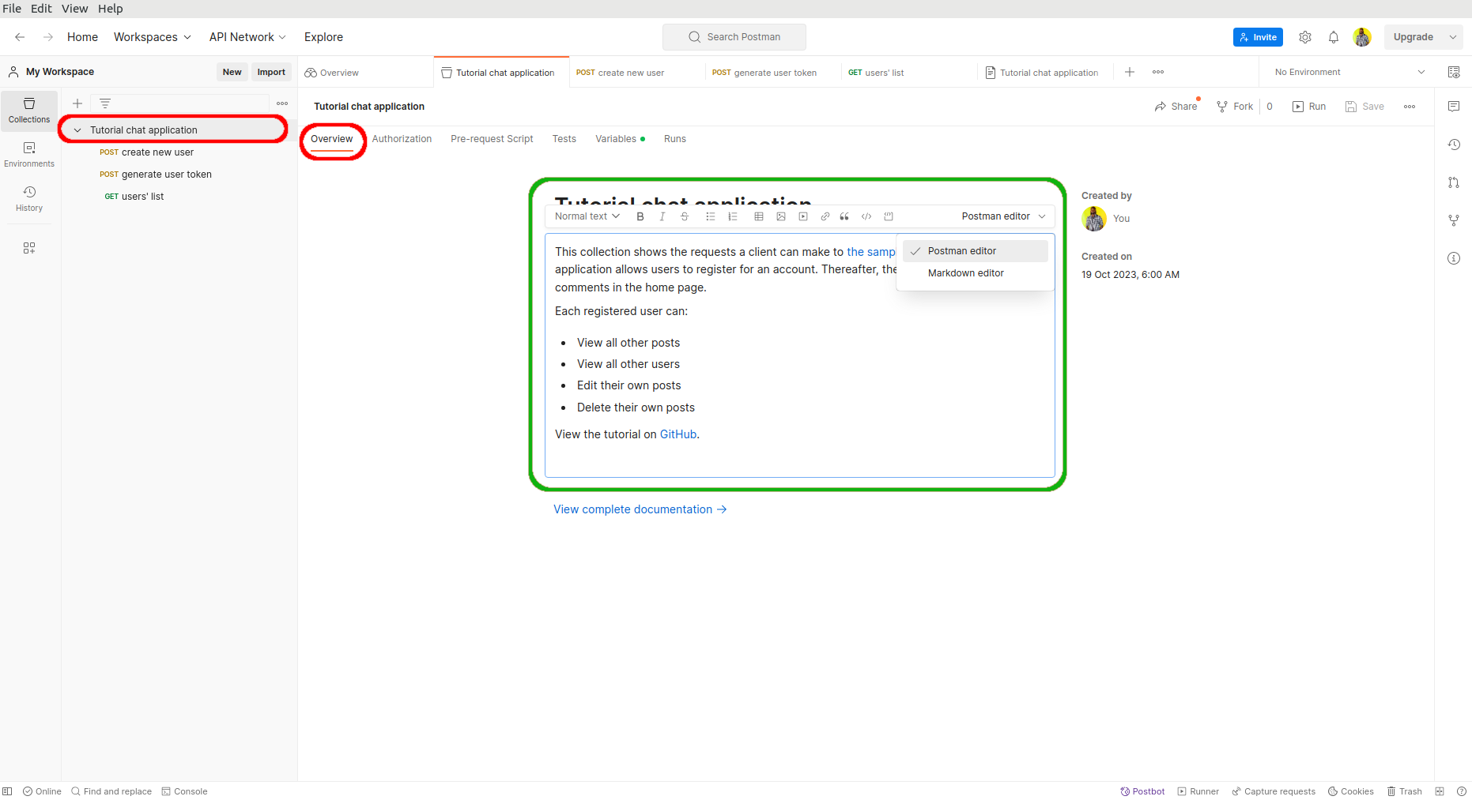Screen dimensions: 1472x800
Task: Navigate back with the left arrow
Action: pos(20,37)
